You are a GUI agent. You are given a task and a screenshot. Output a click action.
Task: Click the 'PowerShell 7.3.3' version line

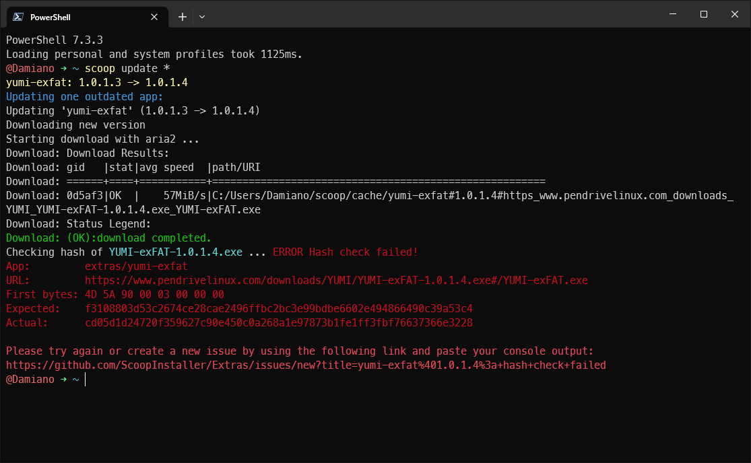(x=54, y=40)
